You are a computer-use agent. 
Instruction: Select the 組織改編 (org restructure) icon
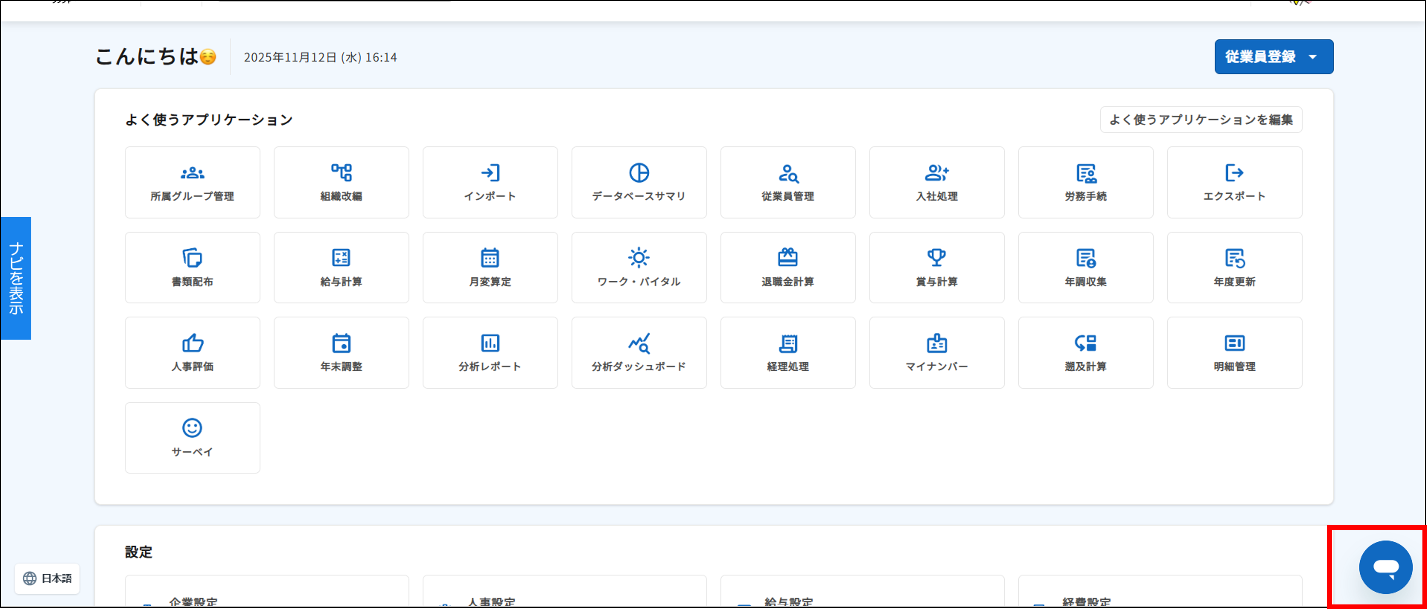coord(341,182)
